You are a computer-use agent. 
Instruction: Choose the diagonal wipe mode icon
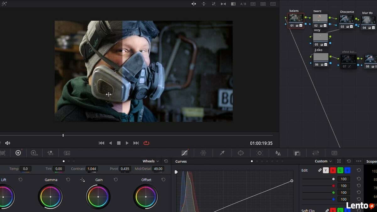214,4
